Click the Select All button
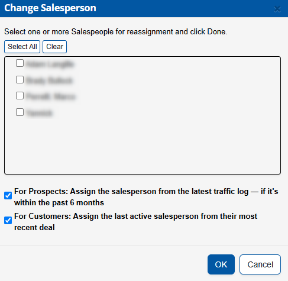Image resolution: width=288 pixels, height=281 pixels. point(22,47)
